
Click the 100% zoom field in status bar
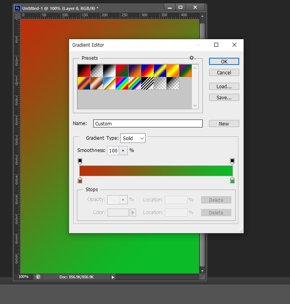coord(23,277)
